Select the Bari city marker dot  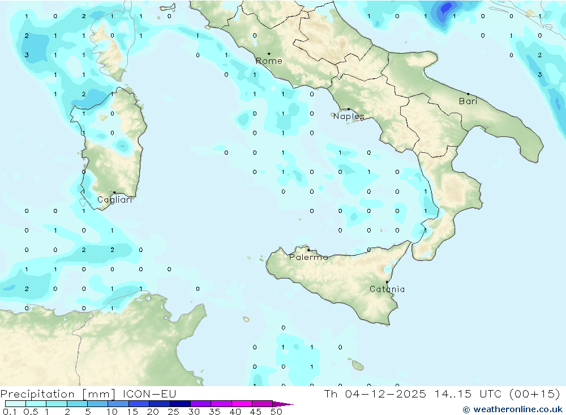coord(468,94)
